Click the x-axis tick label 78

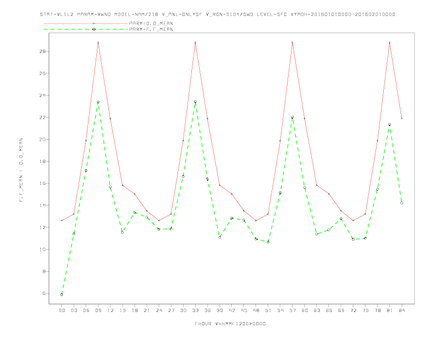377,310
